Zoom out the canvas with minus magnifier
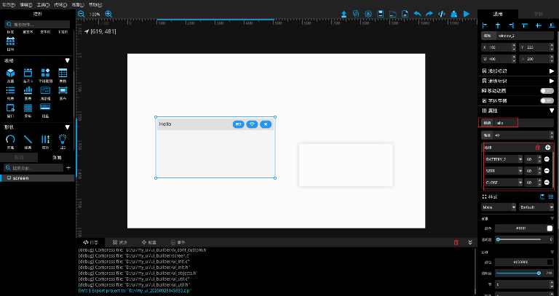This screenshot has width=559, height=296. pyautogui.click(x=82, y=14)
